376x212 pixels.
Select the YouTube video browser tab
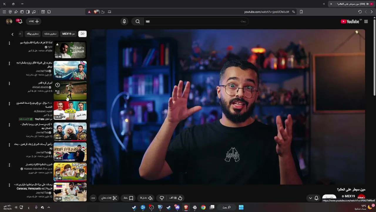[x=351, y=4]
